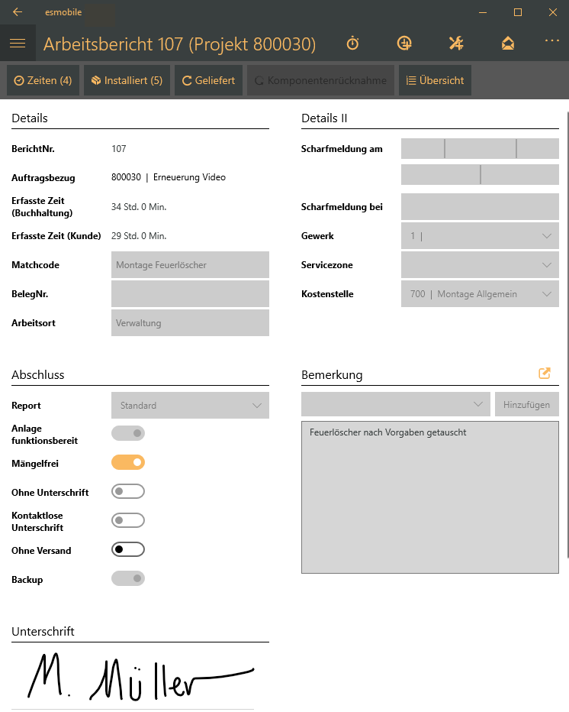Viewport: 569px width, 712px height.
Task: Click the Übersicht button
Action: point(435,80)
